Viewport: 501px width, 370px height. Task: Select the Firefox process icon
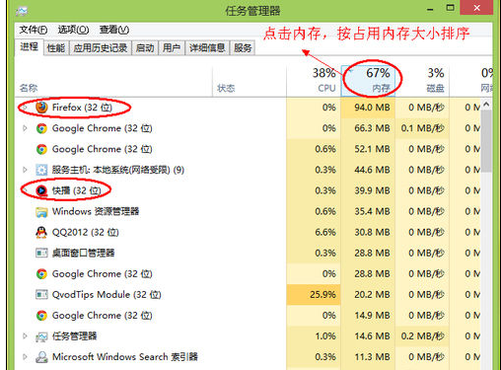pyautogui.click(x=41, y=108)
